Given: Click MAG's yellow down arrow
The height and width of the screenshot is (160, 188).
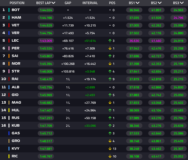Looking at the screenshot, I should tap(110, 102).
